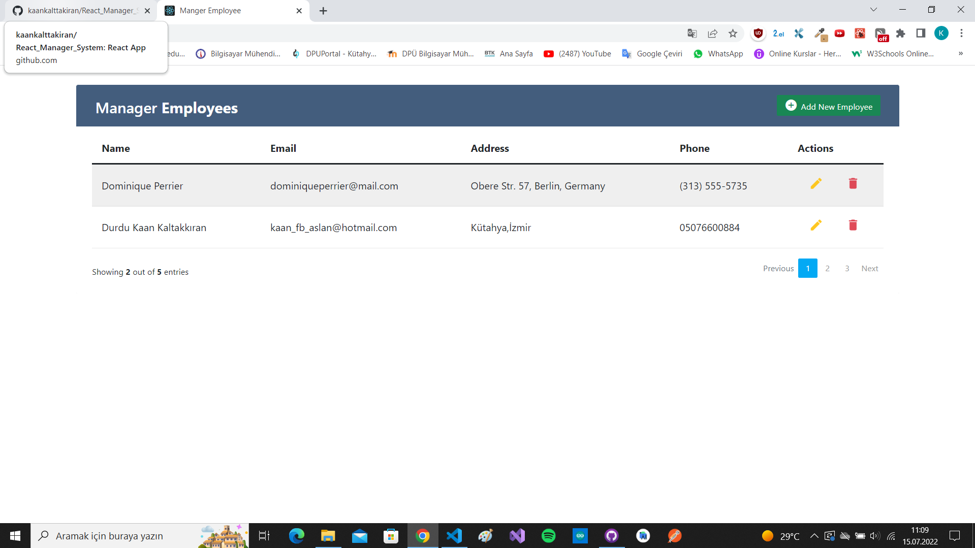Switch to the Manger Employee tab
This screenshot has width=975, height=548.
218,10
